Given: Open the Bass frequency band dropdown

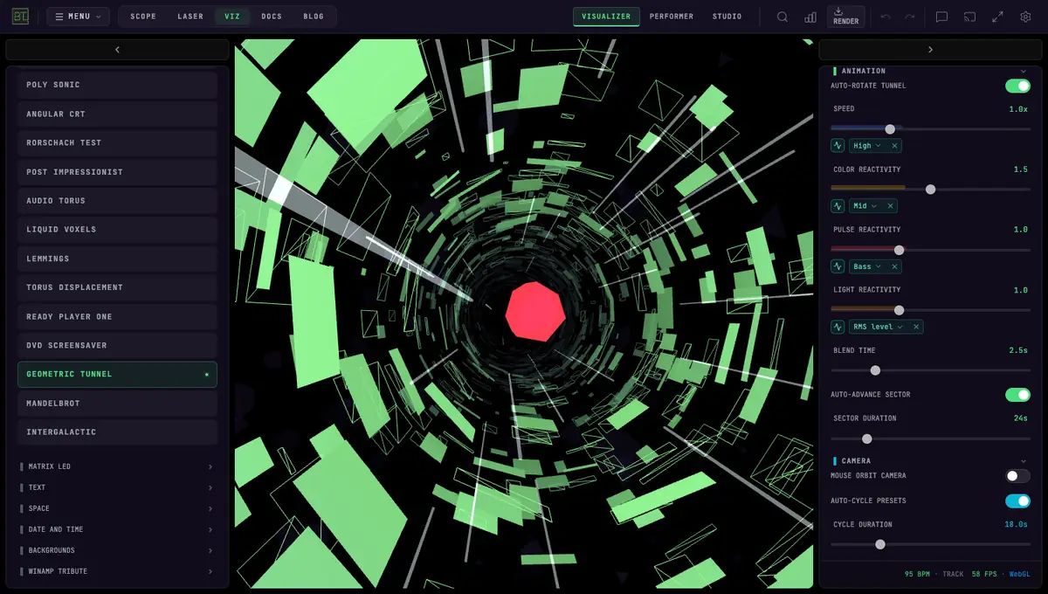Looking at the screenshot, I should (x=866, y=266).
